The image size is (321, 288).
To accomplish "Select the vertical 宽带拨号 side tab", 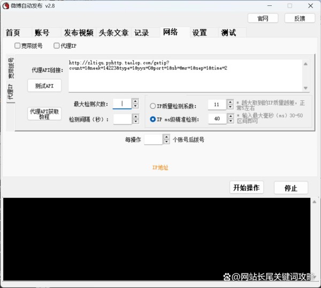I will coord(11,68).
